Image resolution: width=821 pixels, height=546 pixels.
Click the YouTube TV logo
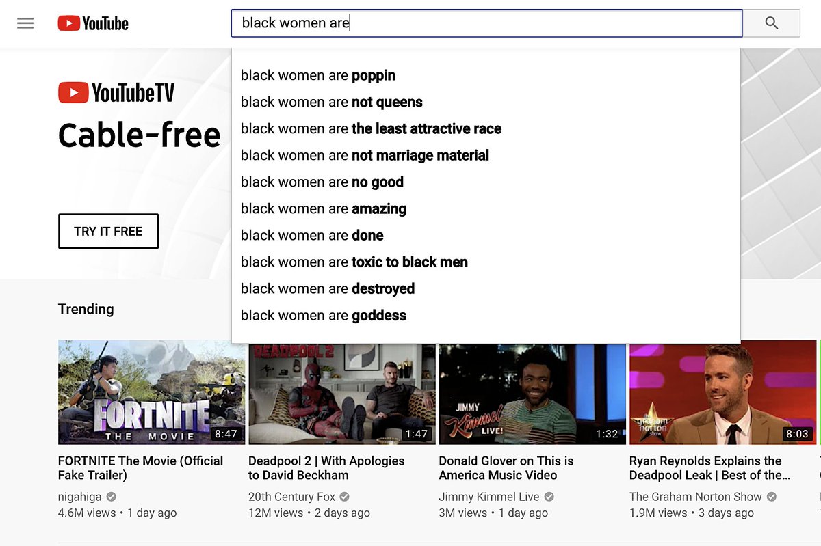pos(116,92)
